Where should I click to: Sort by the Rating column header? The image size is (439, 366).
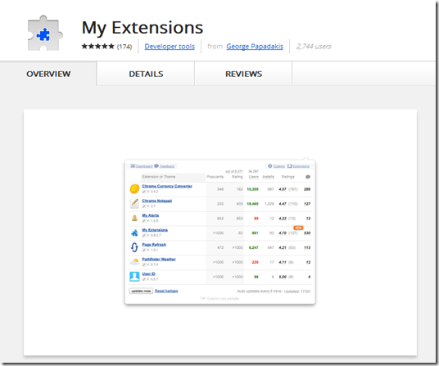coord(238,177)
